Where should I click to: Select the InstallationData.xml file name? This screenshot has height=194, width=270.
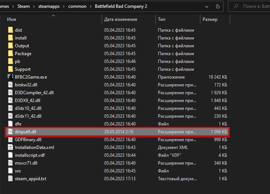[x=34, y=147]
